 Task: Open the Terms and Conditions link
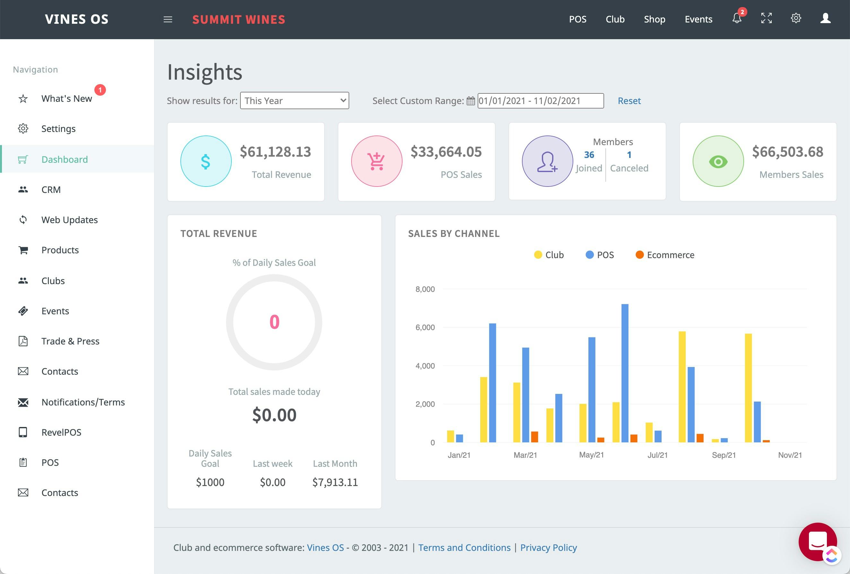(464, 548)
